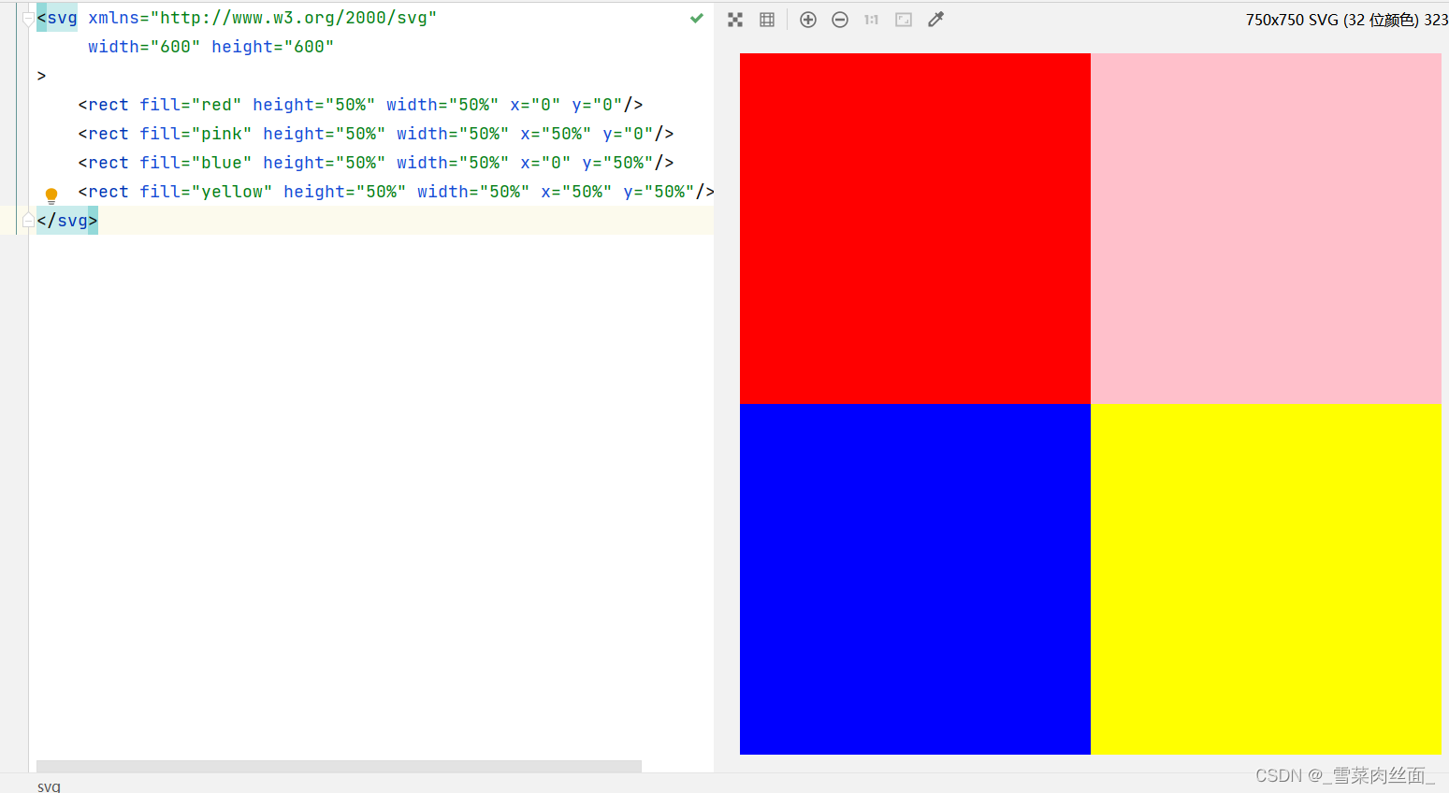Click the svg breadcrumb at bottom
The width and height of the screenshot is (1449, 793).
pos(49,786)
